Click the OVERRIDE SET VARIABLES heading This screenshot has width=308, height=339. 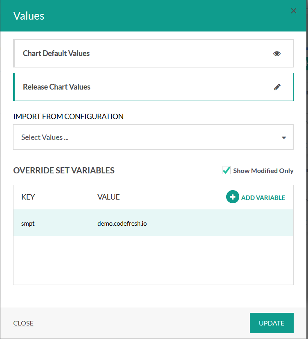pos(64,171)
